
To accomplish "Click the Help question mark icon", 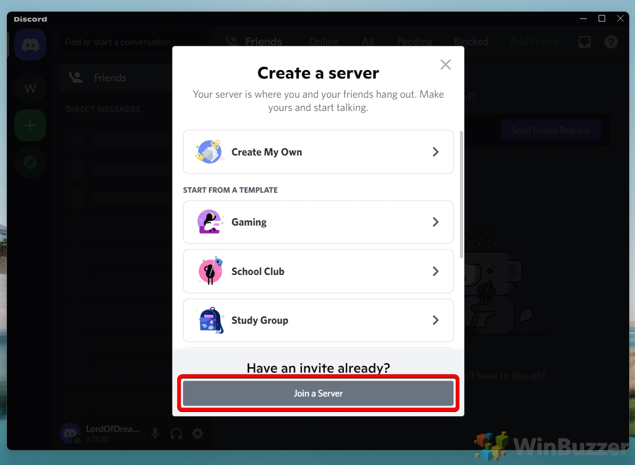I will click(611, 42).
